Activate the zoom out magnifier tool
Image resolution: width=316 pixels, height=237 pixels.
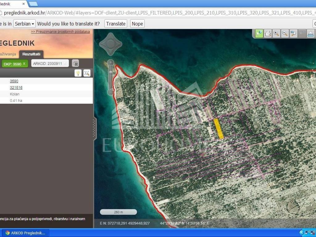point(285,33)
